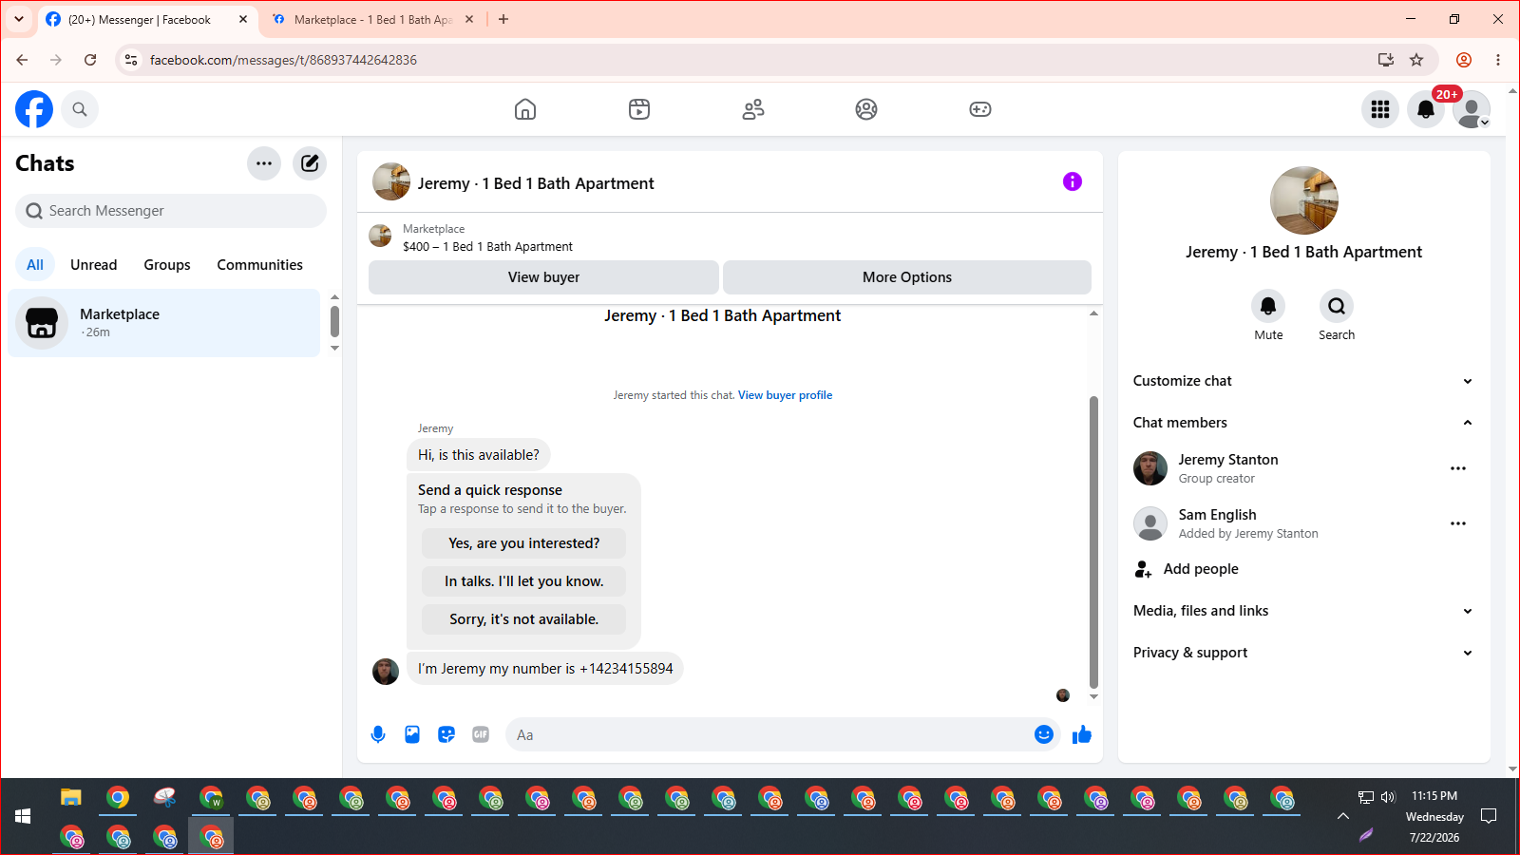Open the Gaming controller icon
The height and width of the screenshot is (855, 1520).
980,109
